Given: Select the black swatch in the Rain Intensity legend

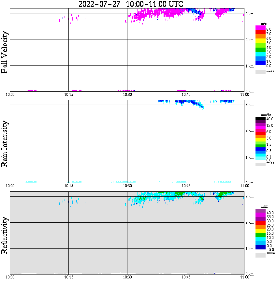Looking at the screenshot, I should (260, 118).
